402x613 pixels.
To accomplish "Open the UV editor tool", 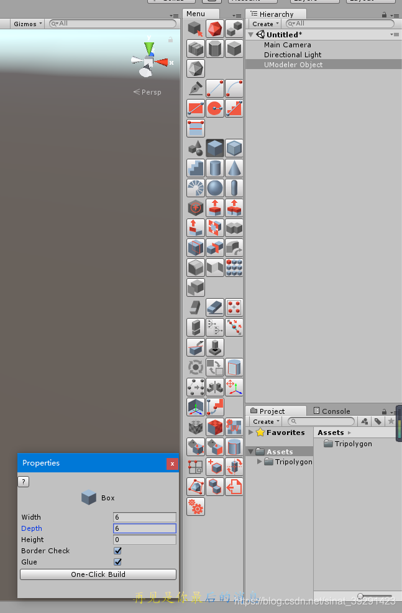I will pyautogui.click(x=234, y=427).
